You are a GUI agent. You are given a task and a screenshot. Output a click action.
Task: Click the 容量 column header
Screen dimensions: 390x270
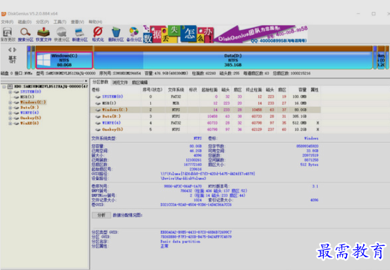click(x=302, y=90)
